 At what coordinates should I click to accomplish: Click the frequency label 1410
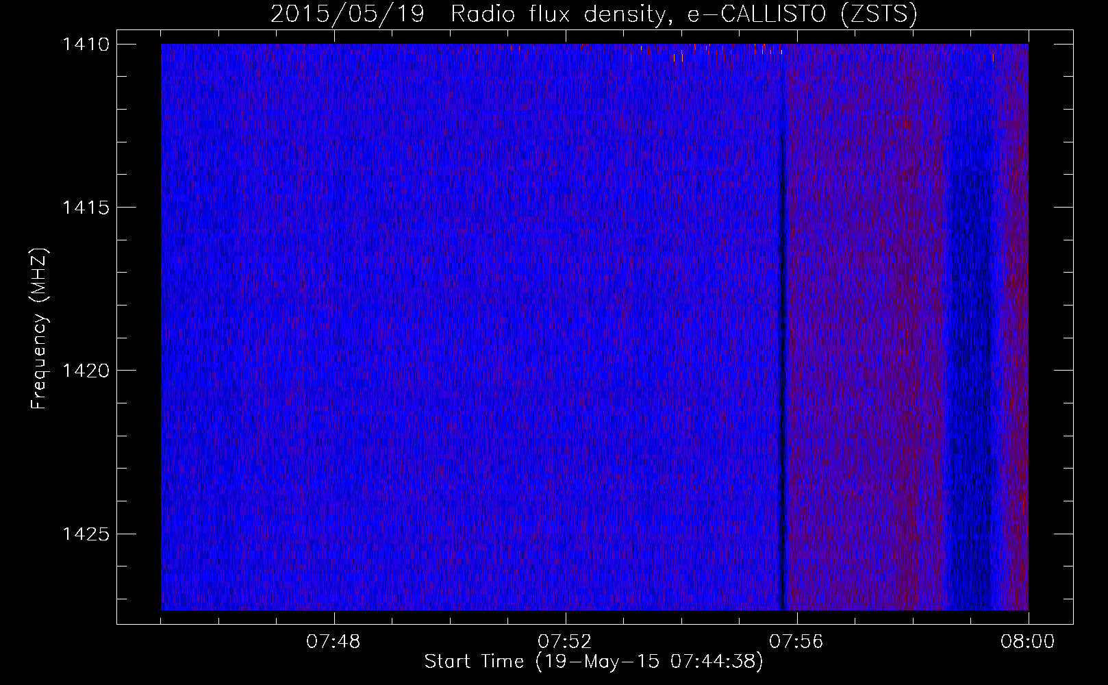[x=86, y=45]
